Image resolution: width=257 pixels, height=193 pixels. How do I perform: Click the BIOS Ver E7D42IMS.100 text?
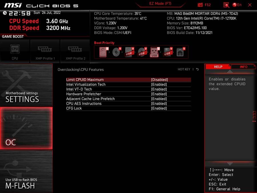pos(187,28)
